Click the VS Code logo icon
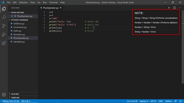Screen dimensions: 184x103 coord(3,2)
